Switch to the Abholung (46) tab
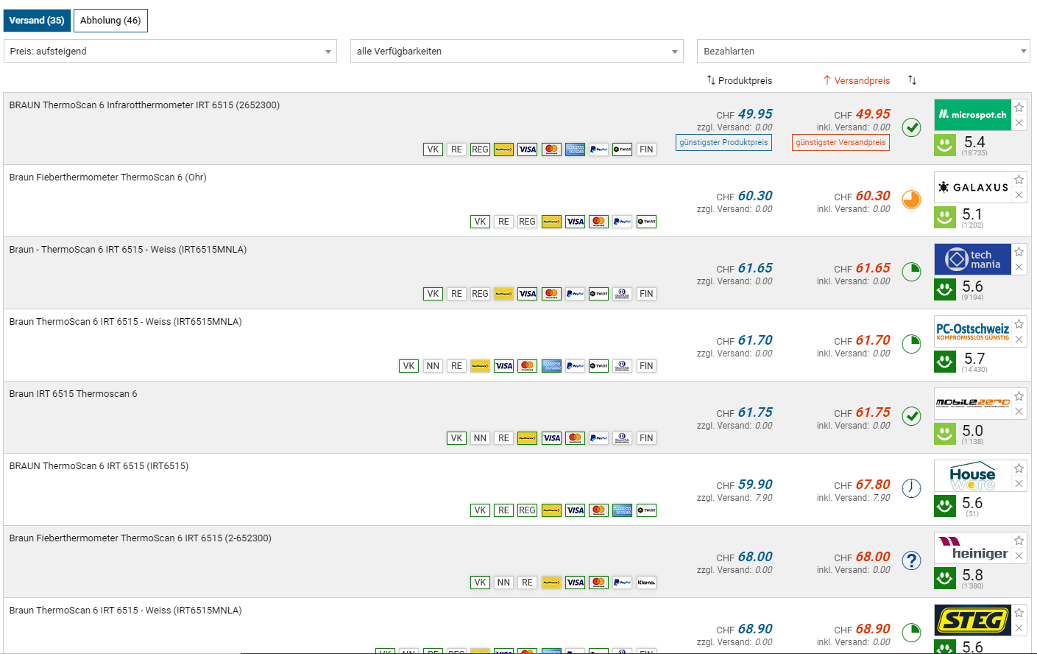Screen dimensions: 1037x654 [110, 21]
